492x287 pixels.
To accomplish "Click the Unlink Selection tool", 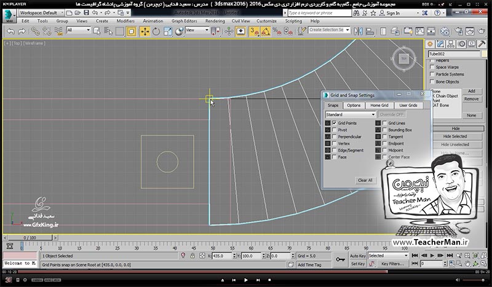I will (47, 31).
